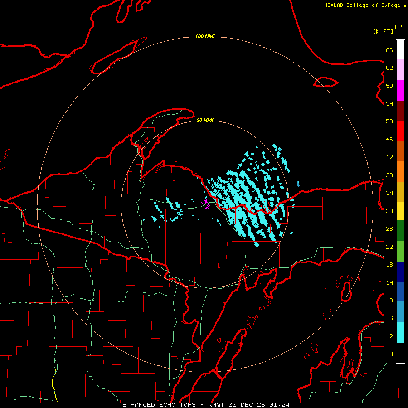
Task: Click the '10' legend value
Action: point(389,300)
